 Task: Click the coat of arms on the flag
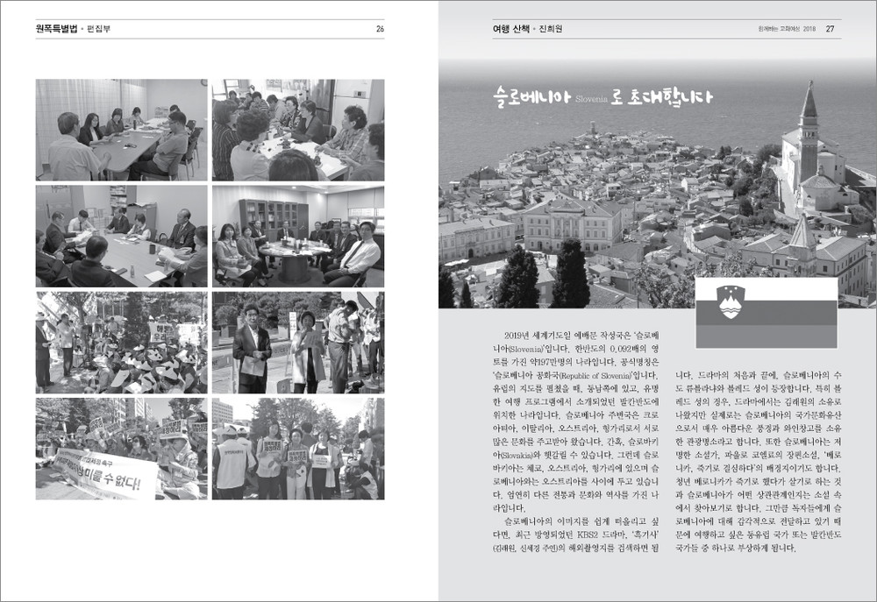pos(731,301)
